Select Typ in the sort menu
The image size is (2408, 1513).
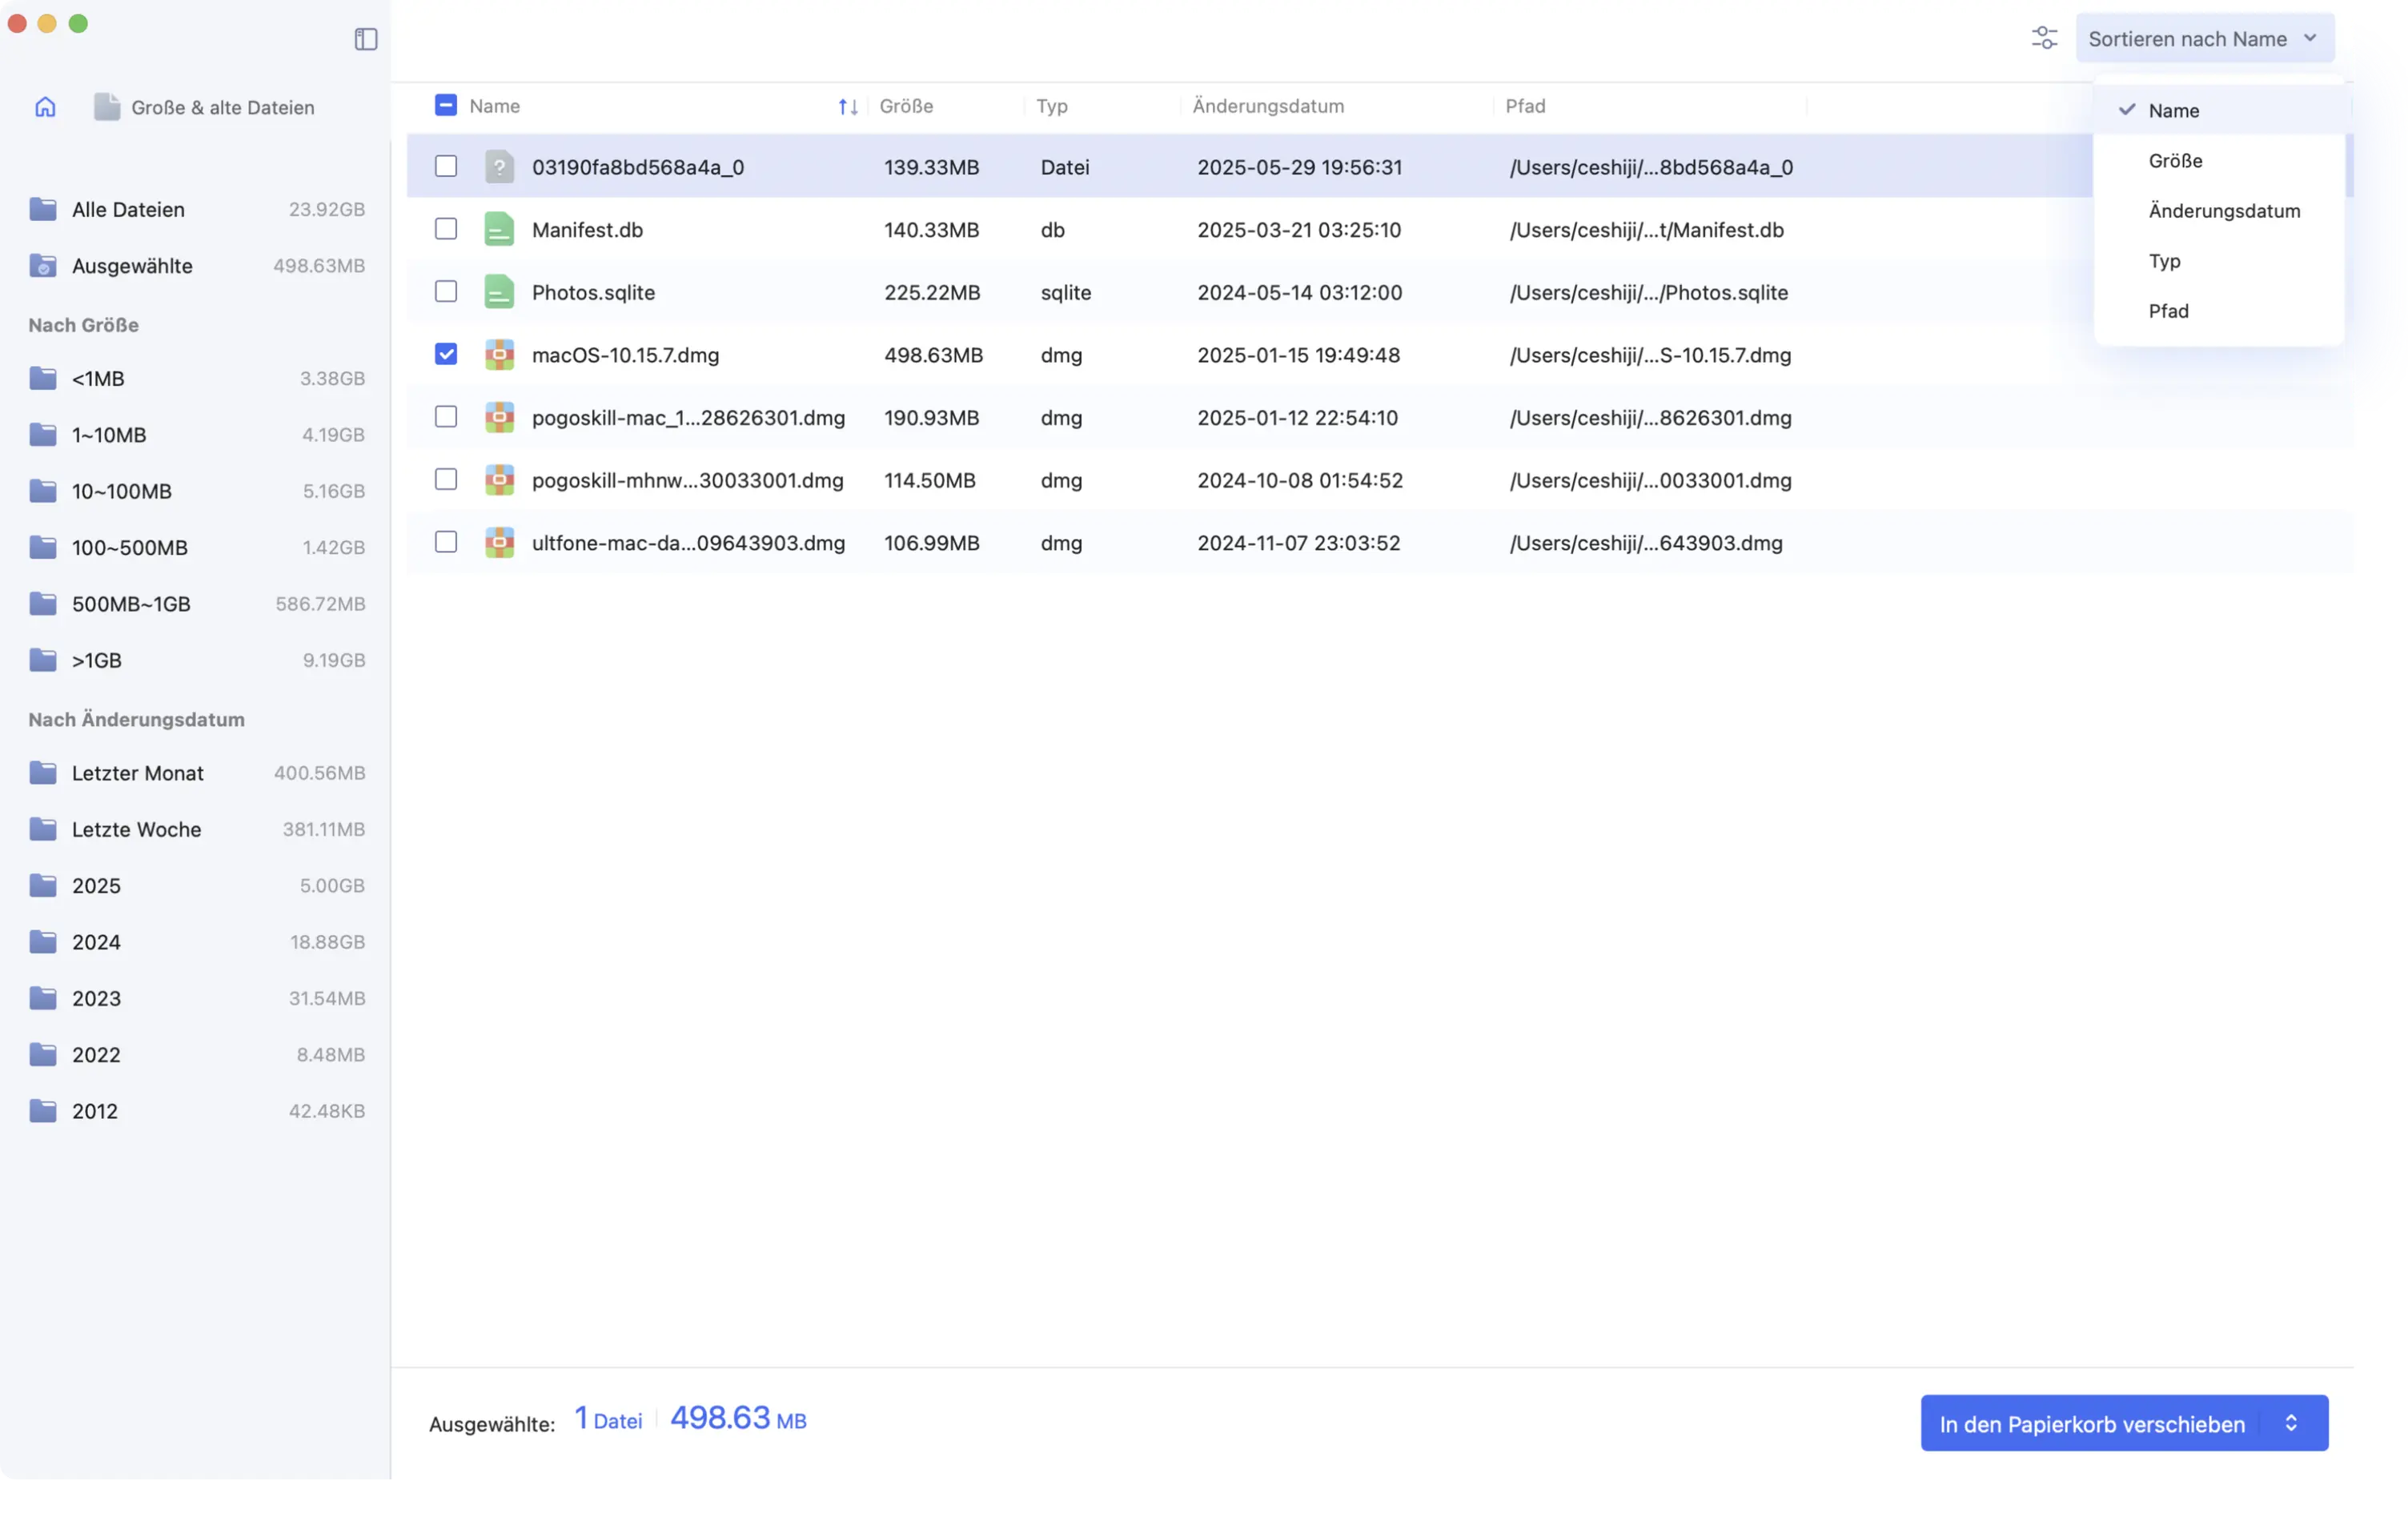click(2219, 260)
